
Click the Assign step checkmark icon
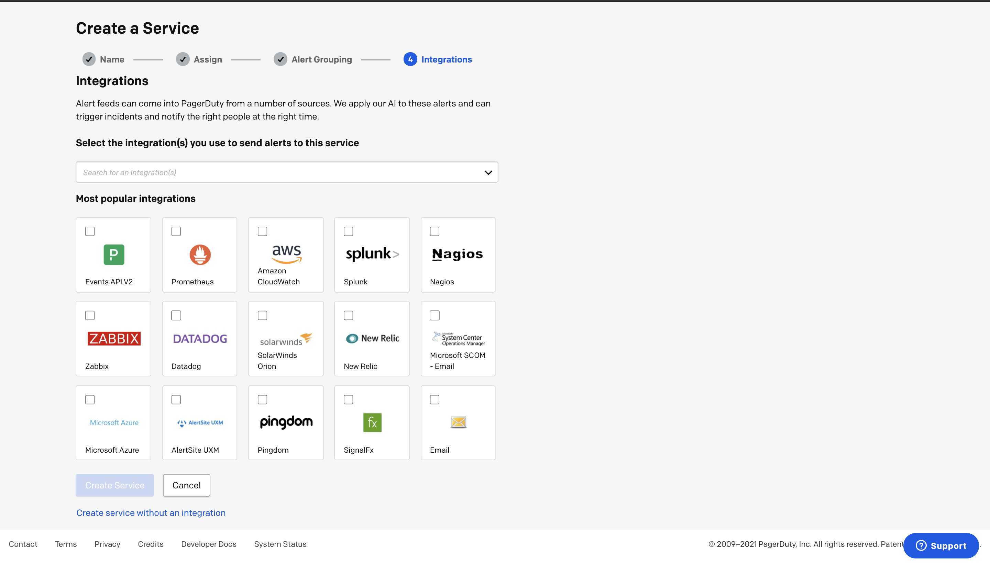click(x=183, y=59)
